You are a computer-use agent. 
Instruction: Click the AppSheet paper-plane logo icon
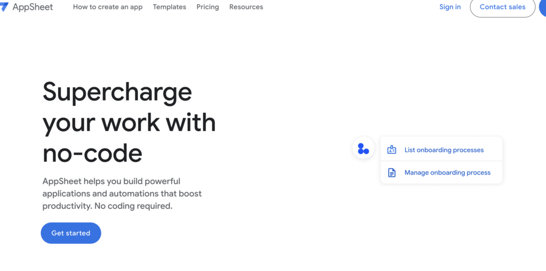(4, 7)
